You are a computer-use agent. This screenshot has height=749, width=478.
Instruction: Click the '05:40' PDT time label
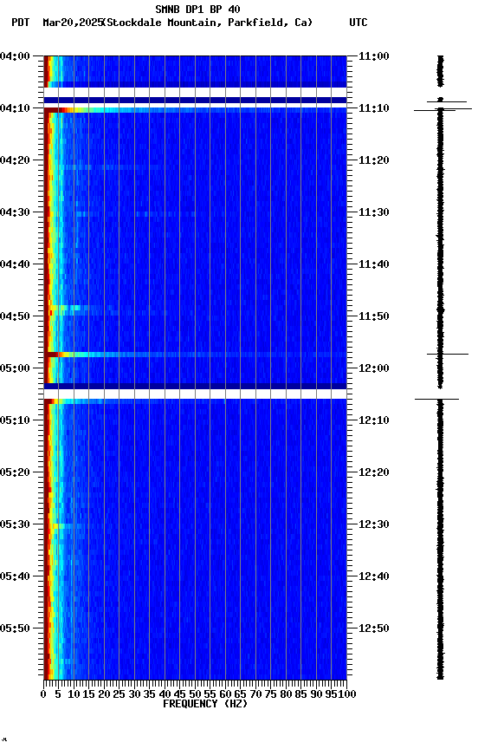point(15,576)
